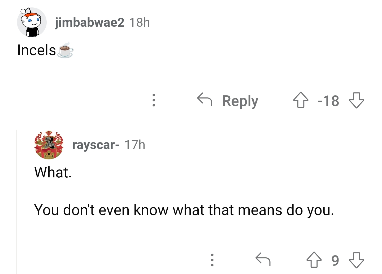This screenshot has width=382, height=274.
Task: Downvote jimbabwae2's comment
Action: (356, 100)
